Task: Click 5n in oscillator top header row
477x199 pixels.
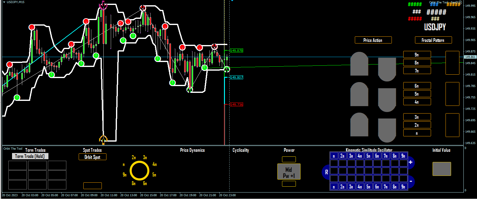Action: coord(368,156)
